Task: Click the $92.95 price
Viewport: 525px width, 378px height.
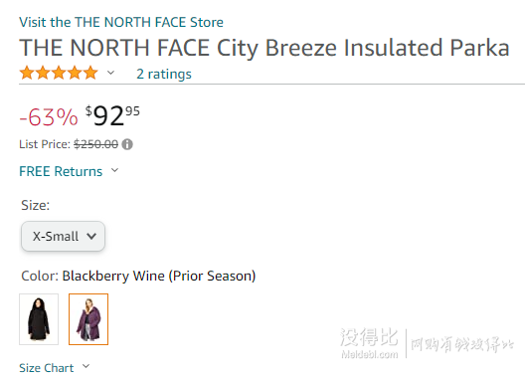Action: (x=112, y=115)
